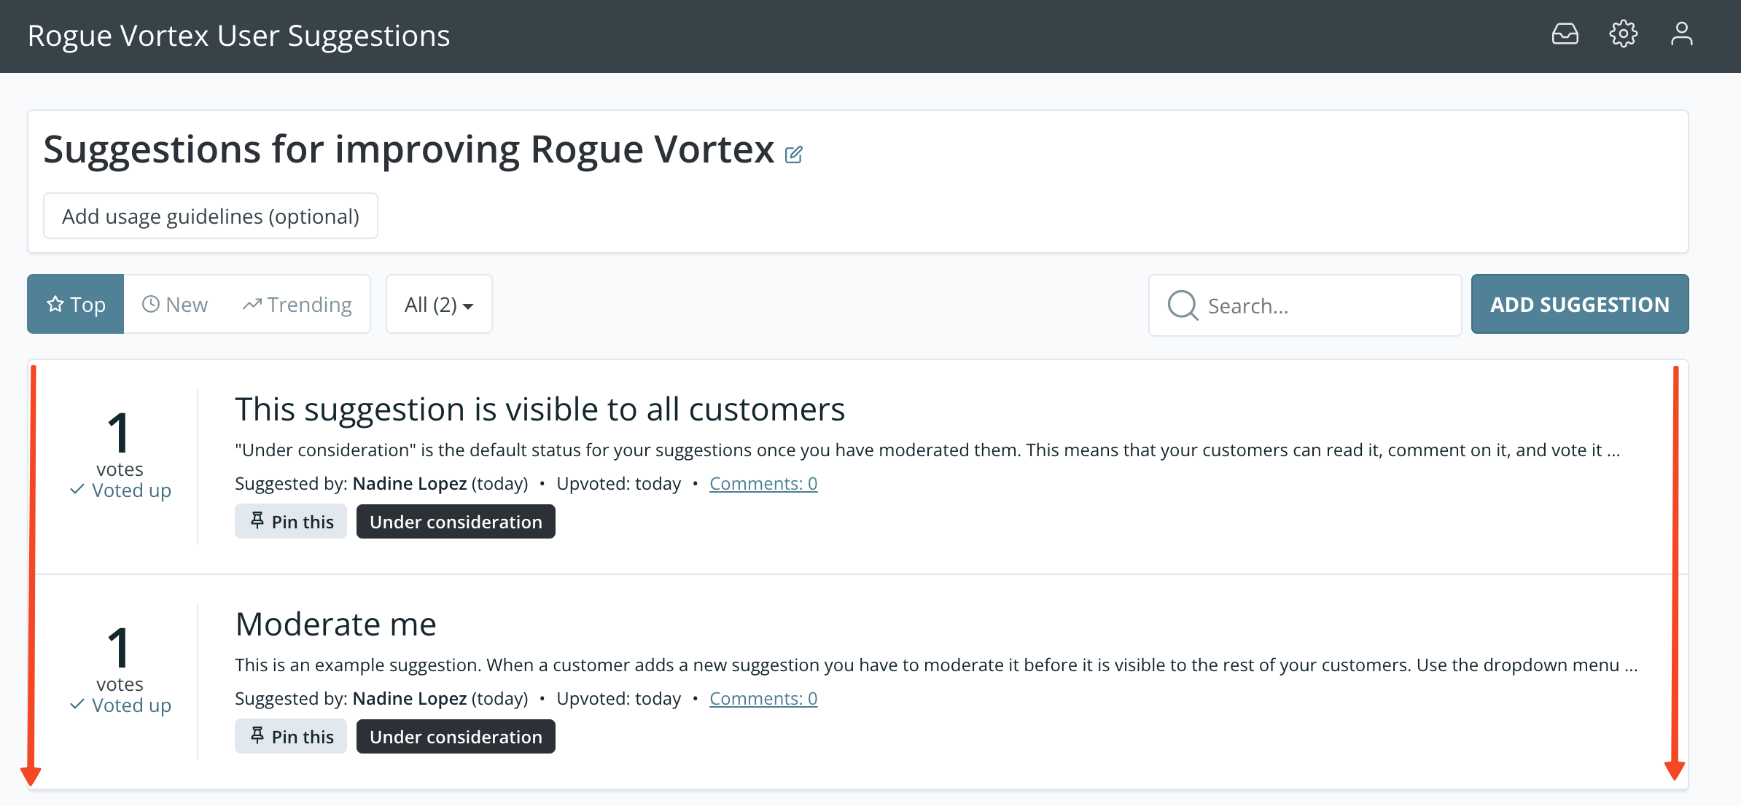
Task: Open Under consideration status for Moderate me
Action: click(x=456, y=737)
